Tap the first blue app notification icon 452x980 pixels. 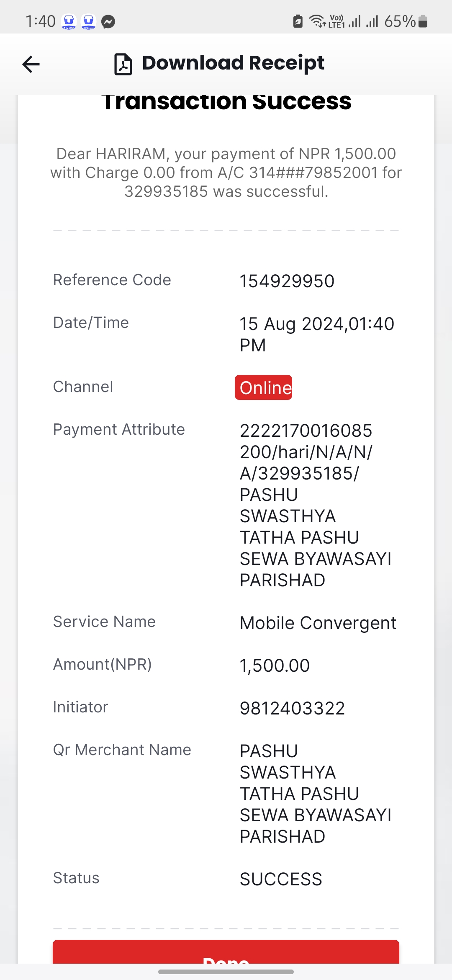pos(69,22)
